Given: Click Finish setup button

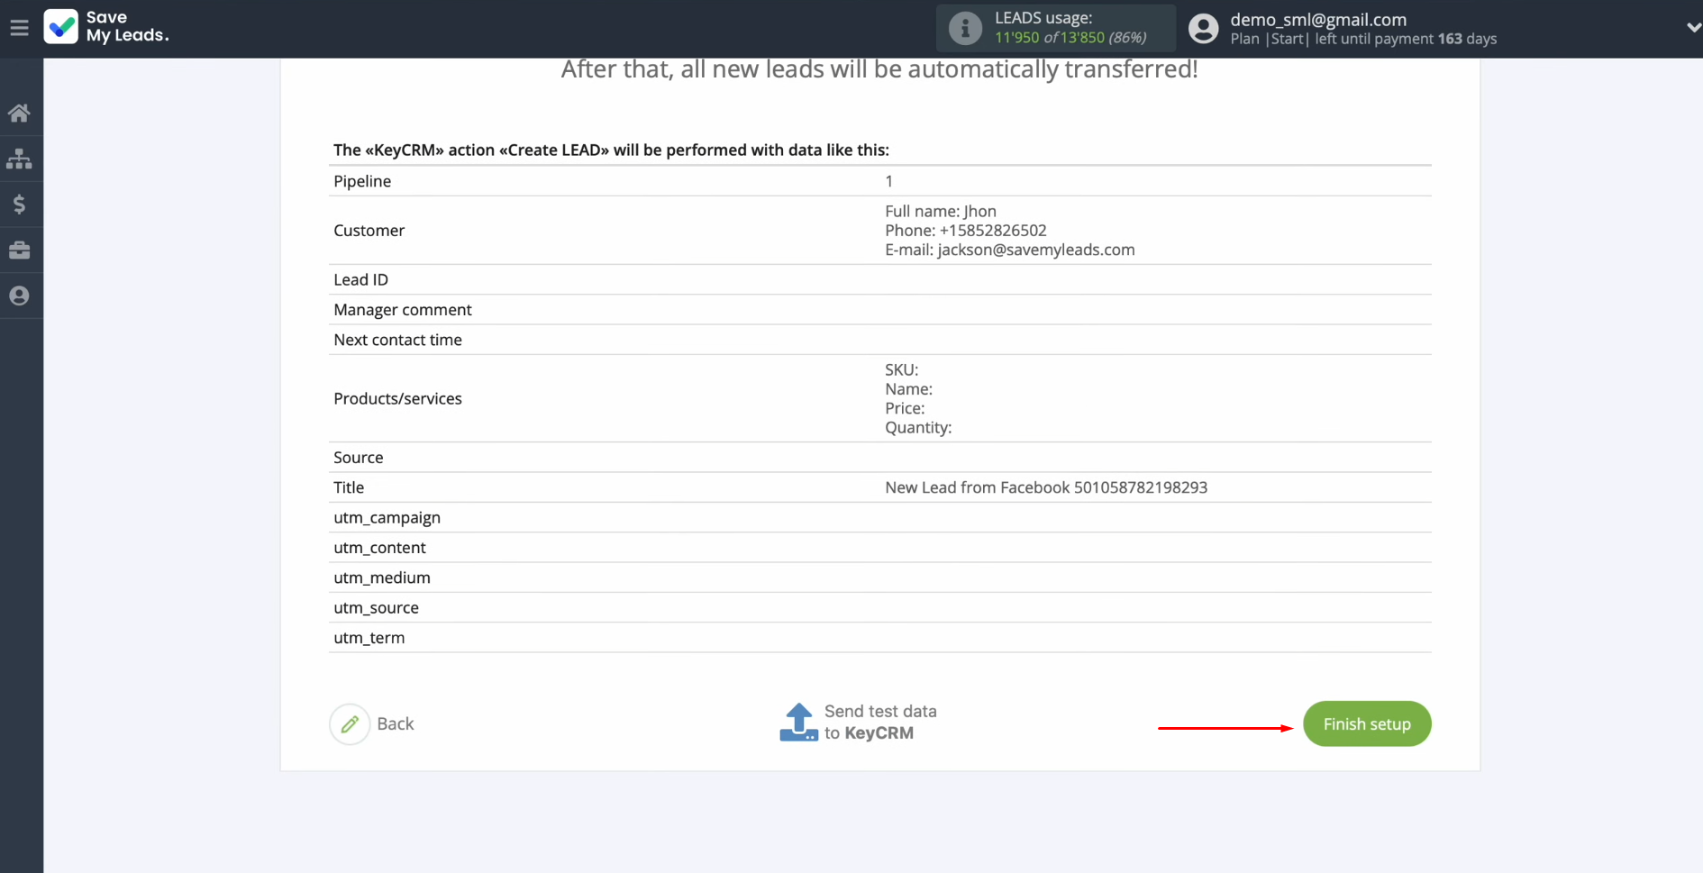Looking at the screenshot, I should pyautogui.click(x=1367, y=723).
